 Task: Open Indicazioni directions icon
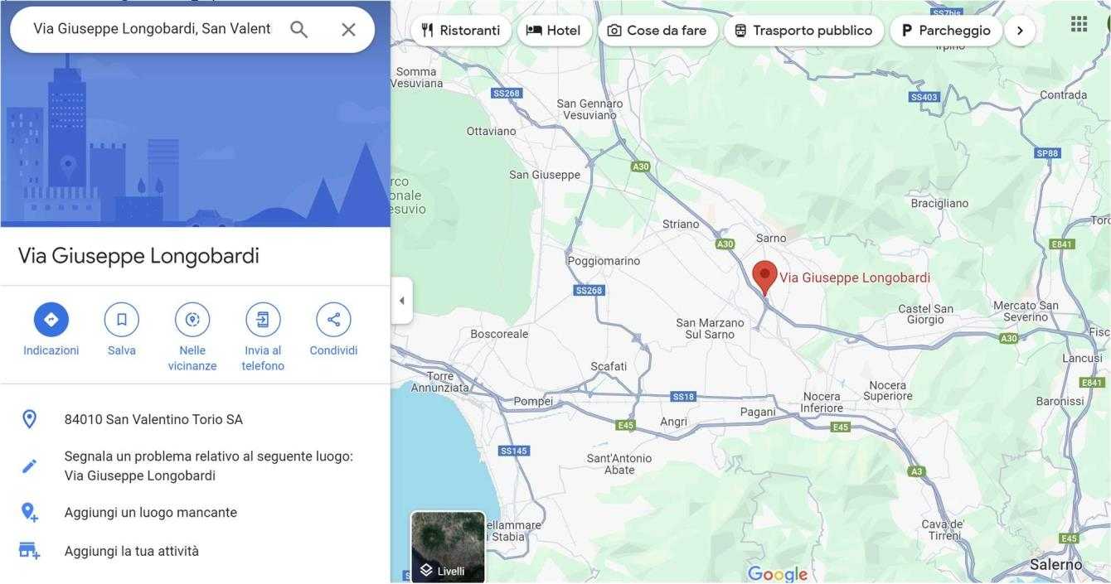click(x=51, y=320)
